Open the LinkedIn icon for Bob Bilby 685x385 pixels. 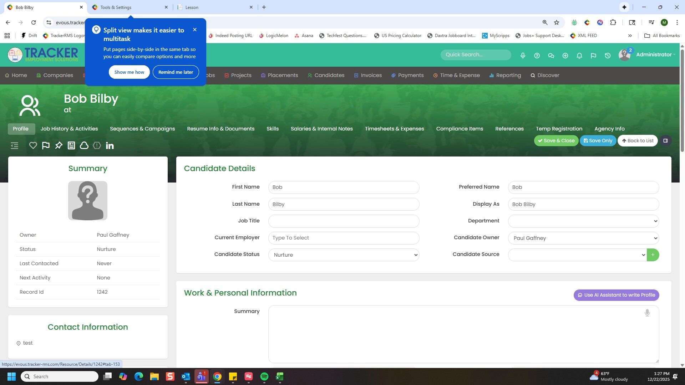click(x=110, y=145)
